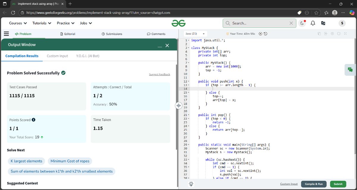Click browser address bar URL
Screen dimensions: 357x190
(98, 13)
